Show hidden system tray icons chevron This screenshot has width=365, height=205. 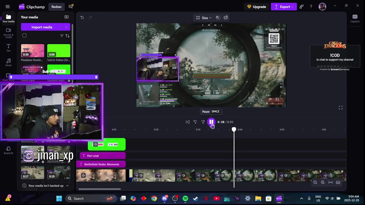(x=301, y=198)
